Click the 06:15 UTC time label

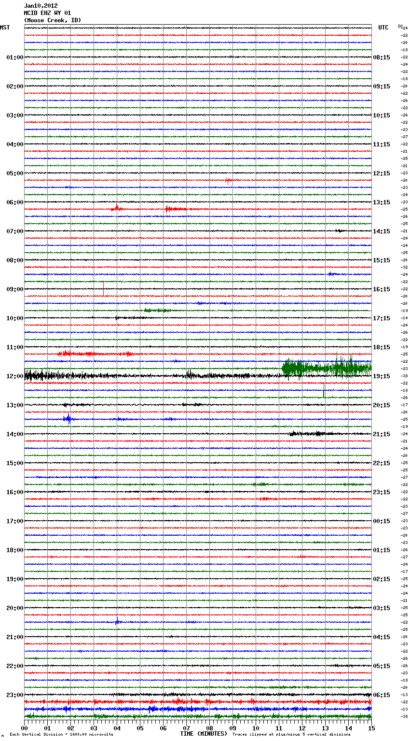click(x=382, y=695)
